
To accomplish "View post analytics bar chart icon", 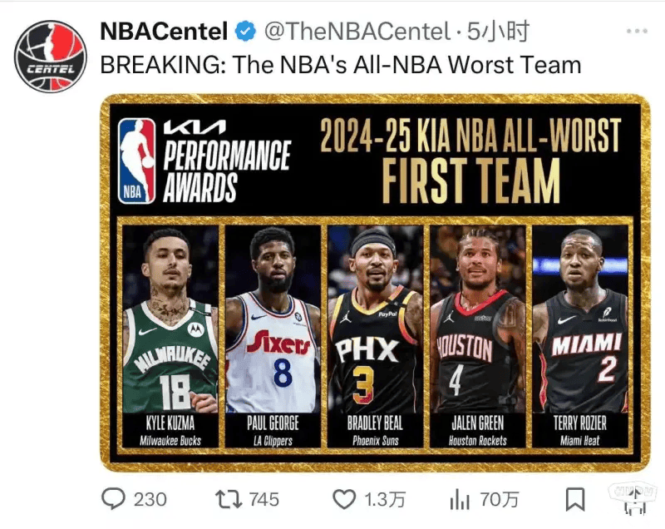I will 460,499.
